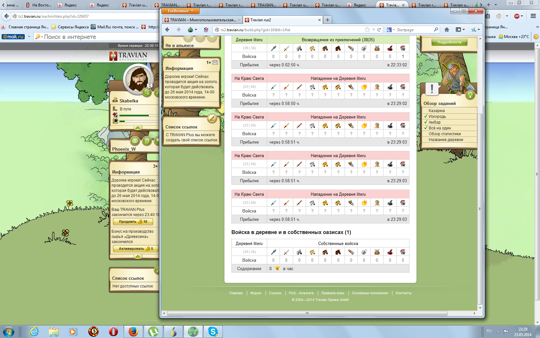Click 'Mail.Ru: почта, поиск' bookmark
540x338 pixels.
pyautogui.click(x=115, y=27)
